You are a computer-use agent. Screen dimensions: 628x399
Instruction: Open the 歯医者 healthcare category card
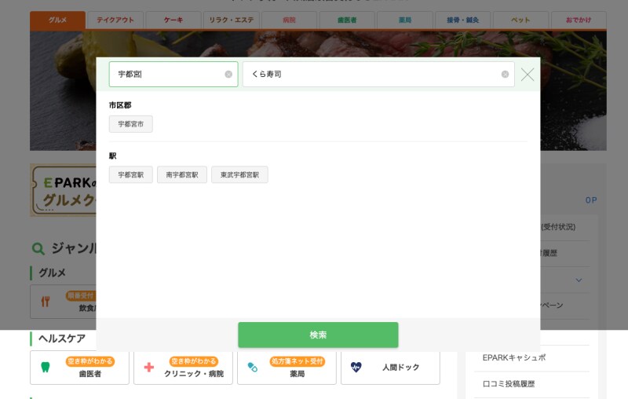(x=80, y=368)
